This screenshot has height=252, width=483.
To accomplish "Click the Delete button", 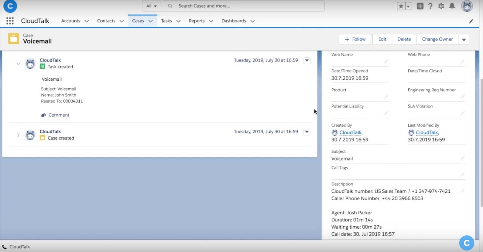I will click(404, 39).
